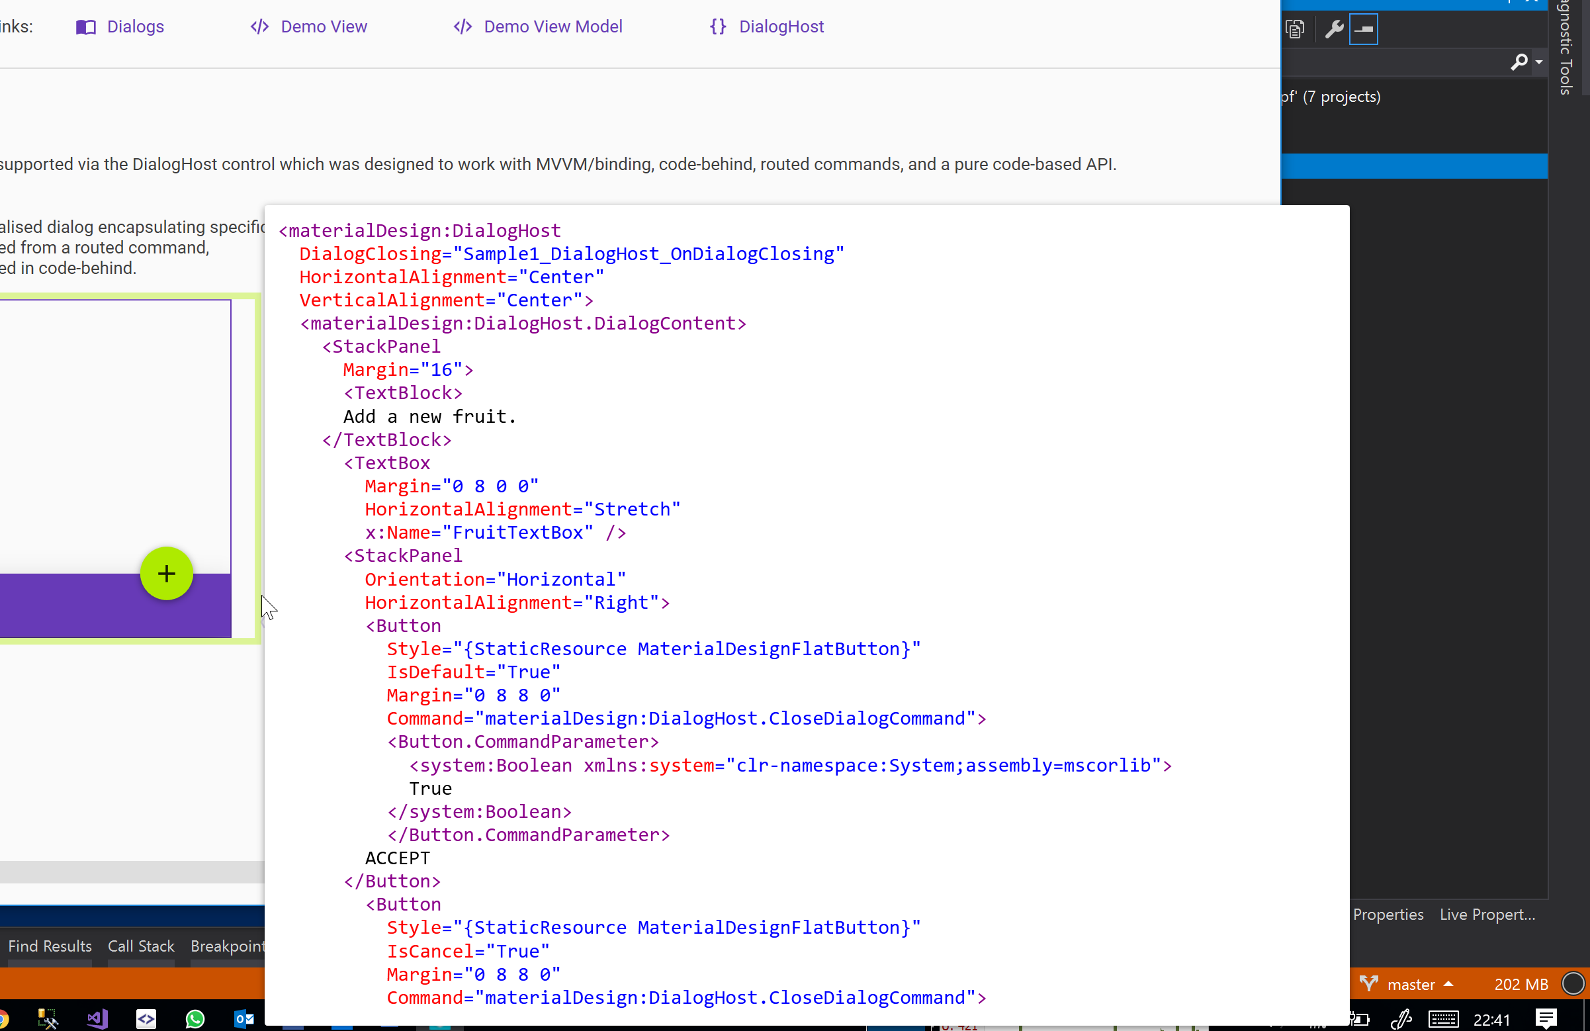Toggle the collapse pane icon beside the wrench
This screenshot has height=1031, width=1590.
pyautogui.click(x=1365, y=28)
